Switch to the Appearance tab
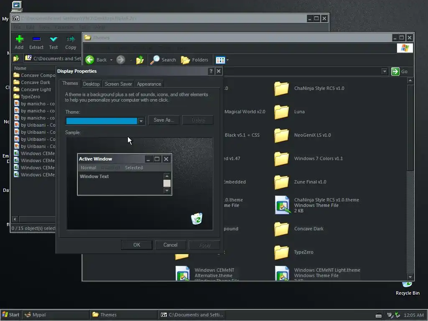Screen dimensions: 428x321 pos(149,84)
